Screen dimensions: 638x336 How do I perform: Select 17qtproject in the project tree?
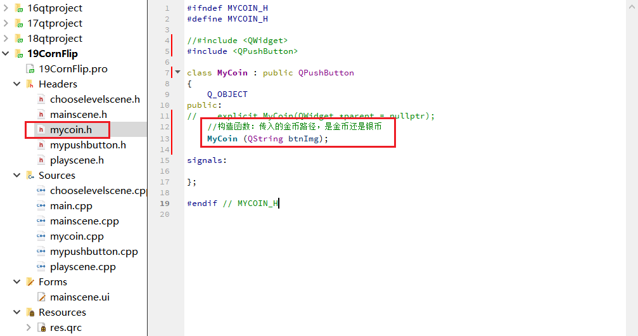54,23
